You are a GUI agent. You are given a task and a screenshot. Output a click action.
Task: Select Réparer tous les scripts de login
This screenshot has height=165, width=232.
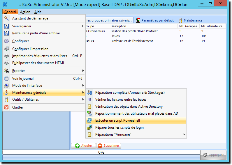[136, 127]
